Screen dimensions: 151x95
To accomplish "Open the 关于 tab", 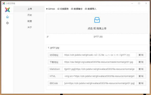I will pos(29,27).
